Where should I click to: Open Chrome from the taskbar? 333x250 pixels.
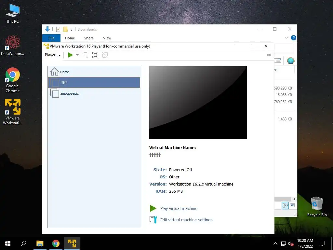(56, 243)
